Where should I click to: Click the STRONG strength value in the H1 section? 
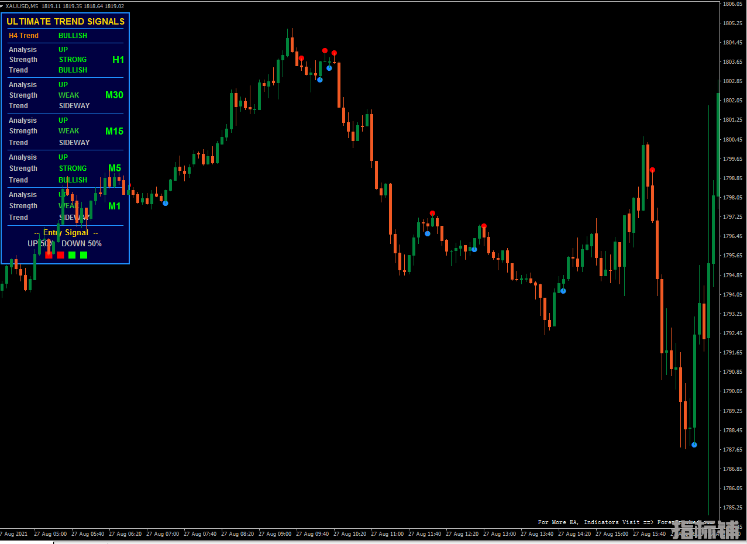pyautogui.click(x=73, y=60)
